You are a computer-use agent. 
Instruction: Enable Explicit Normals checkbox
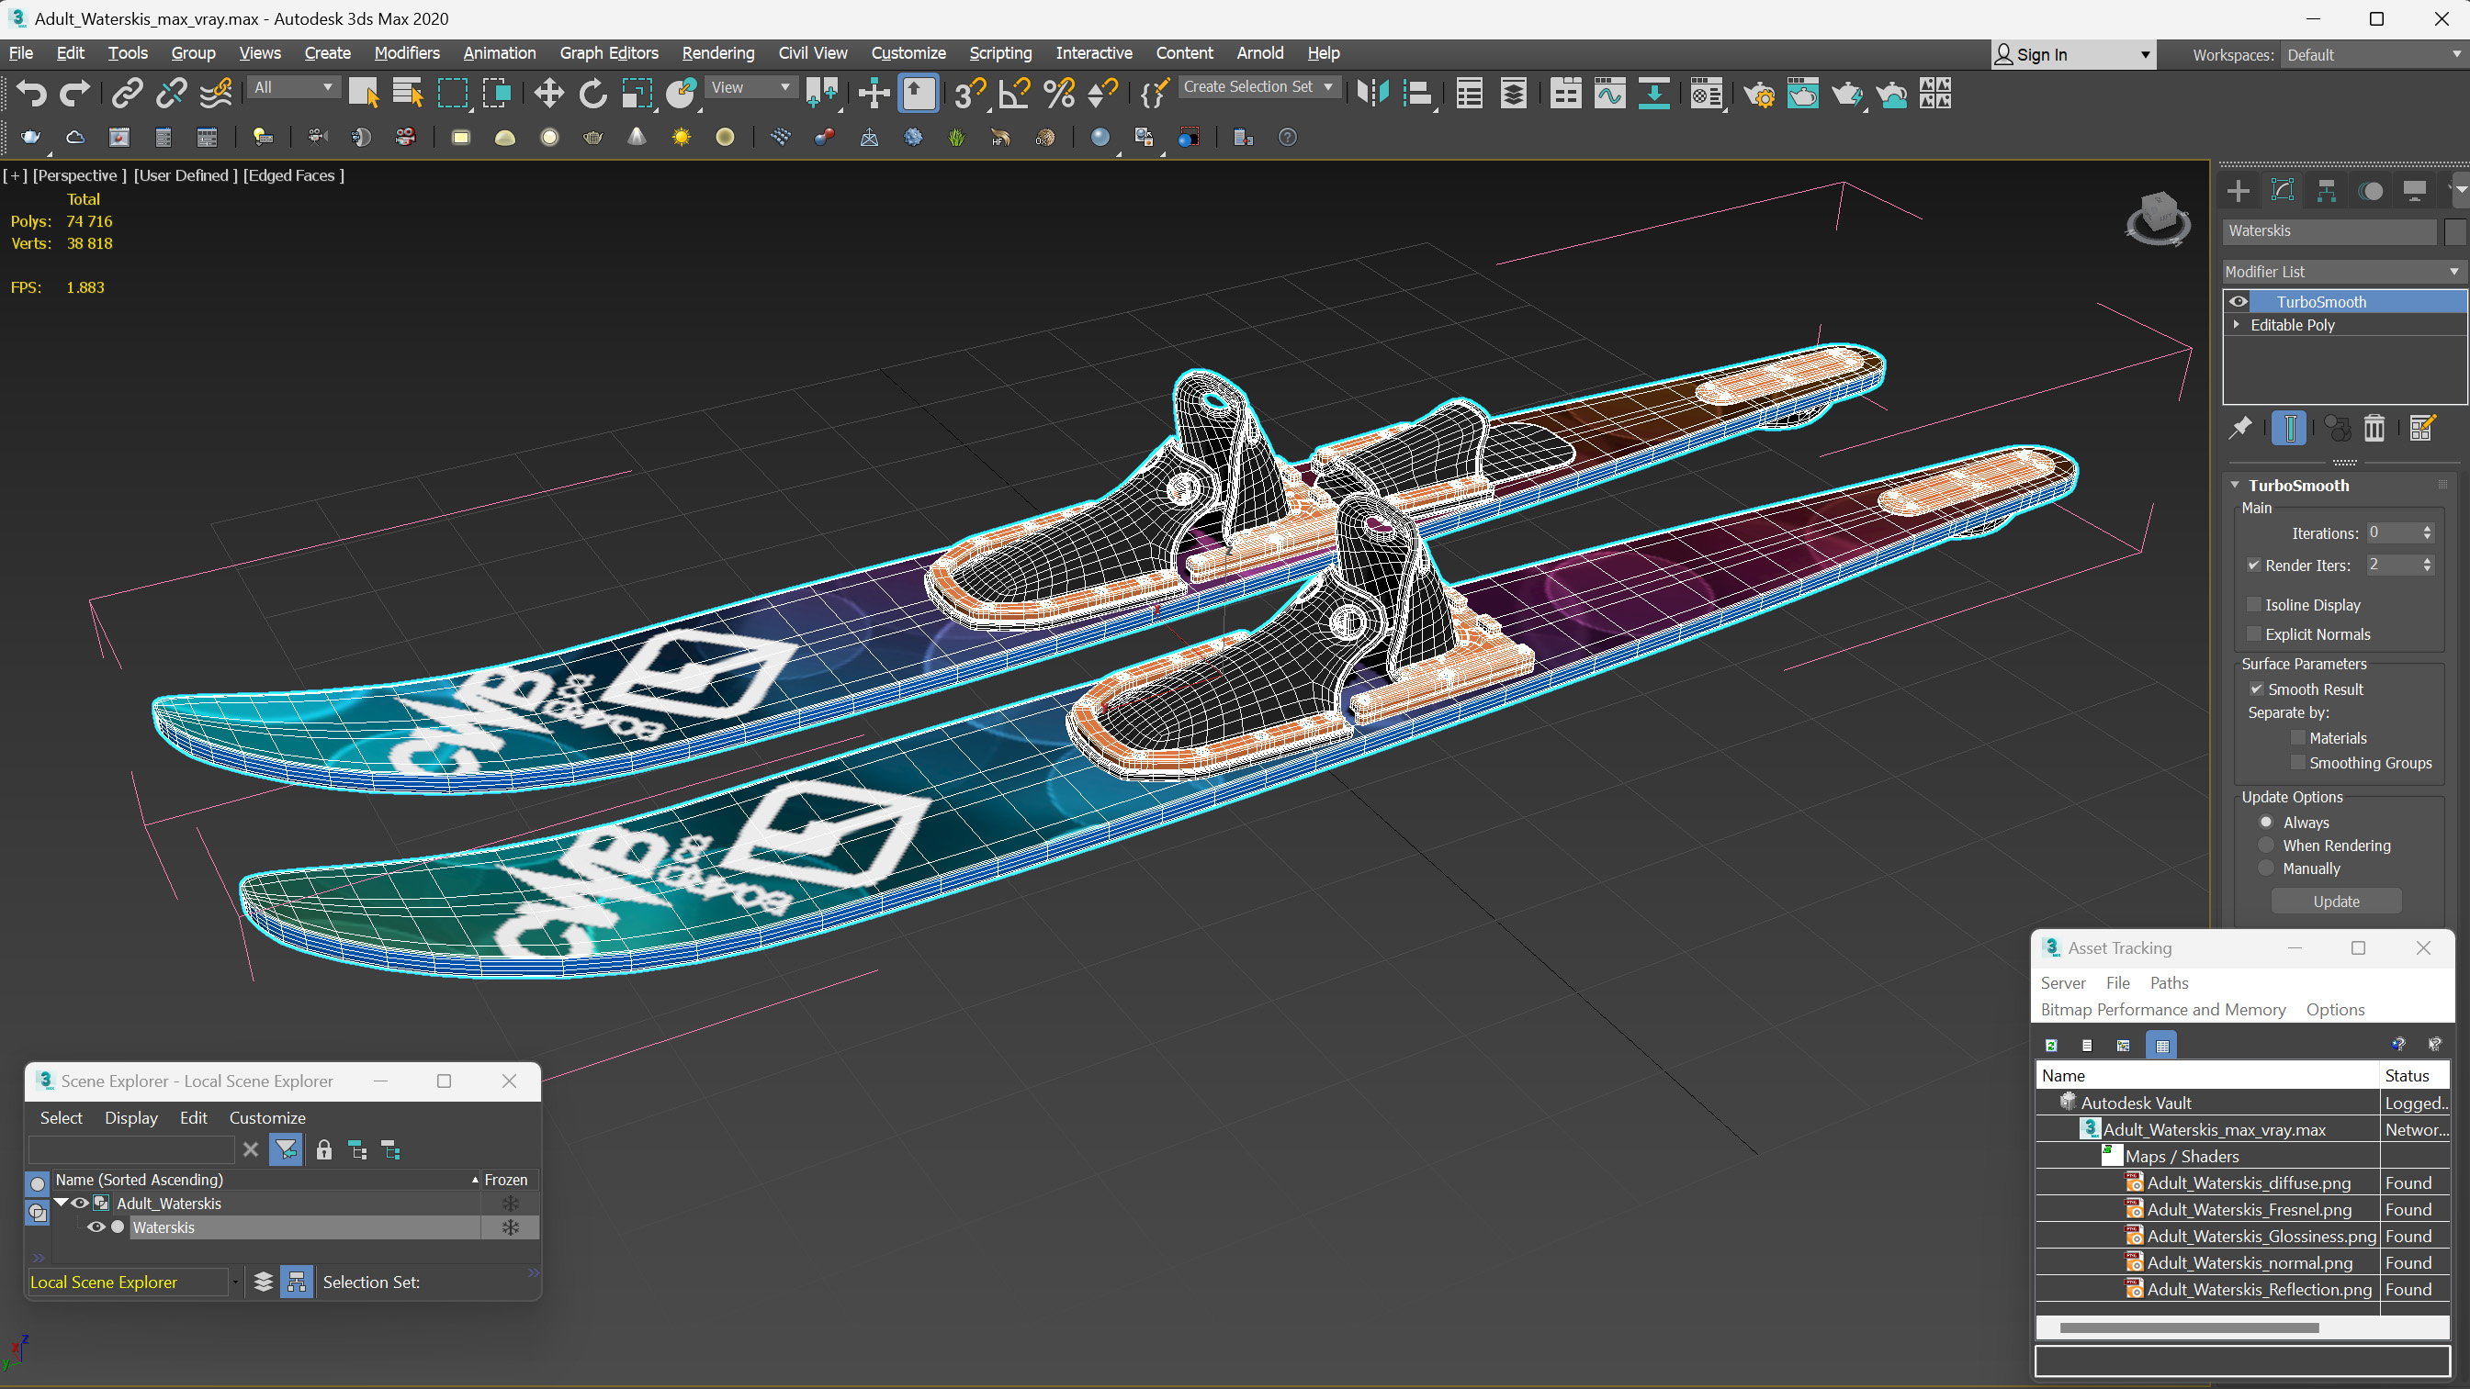tap(2254, 634)
